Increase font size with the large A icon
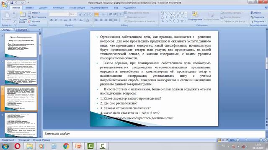The image size is (268, 150). (x=80, y=15)
